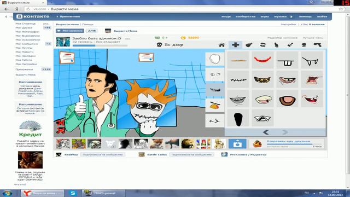Viewport: 350px width, 197px height.
Task: Open игры in top navigation
Action: 265,16
